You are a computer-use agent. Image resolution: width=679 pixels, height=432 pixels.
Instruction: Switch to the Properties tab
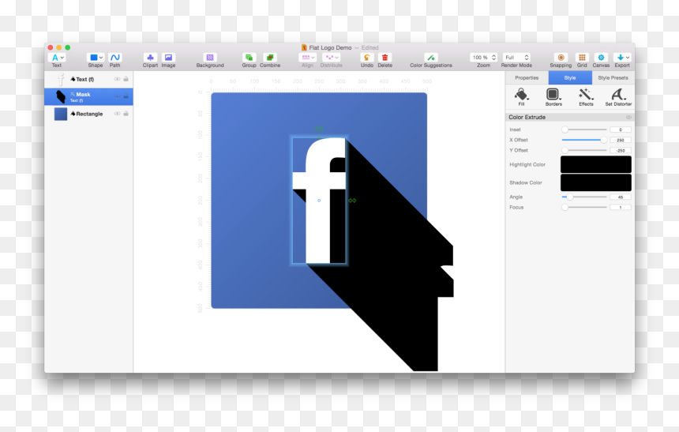(x=527, y=78)
